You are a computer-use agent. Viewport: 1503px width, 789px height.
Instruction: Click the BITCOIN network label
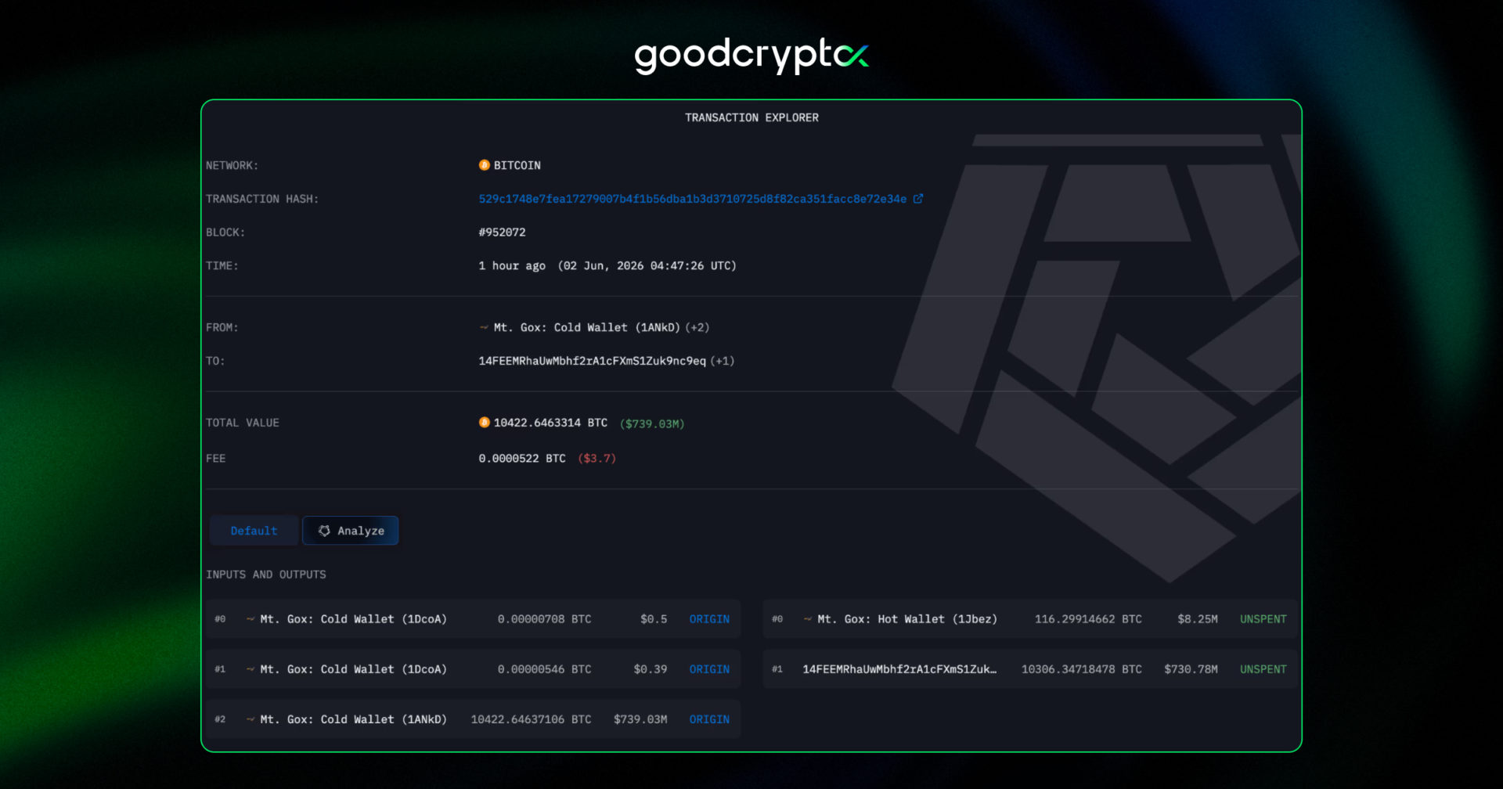click(517, 165)
